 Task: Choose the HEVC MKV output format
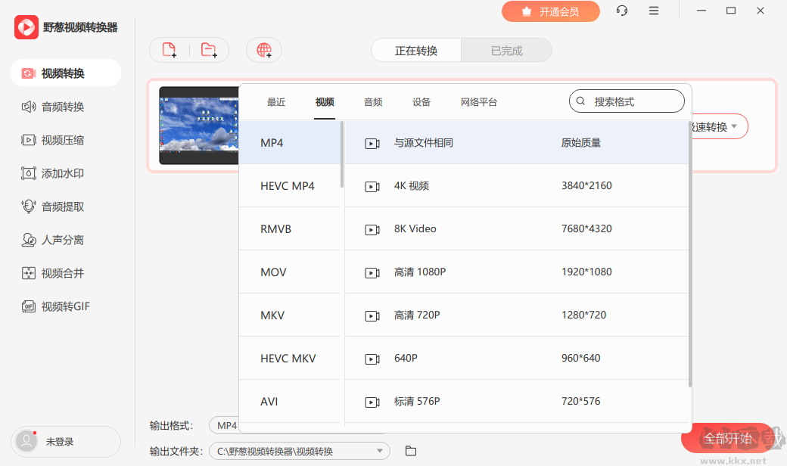tap(290, 358)
